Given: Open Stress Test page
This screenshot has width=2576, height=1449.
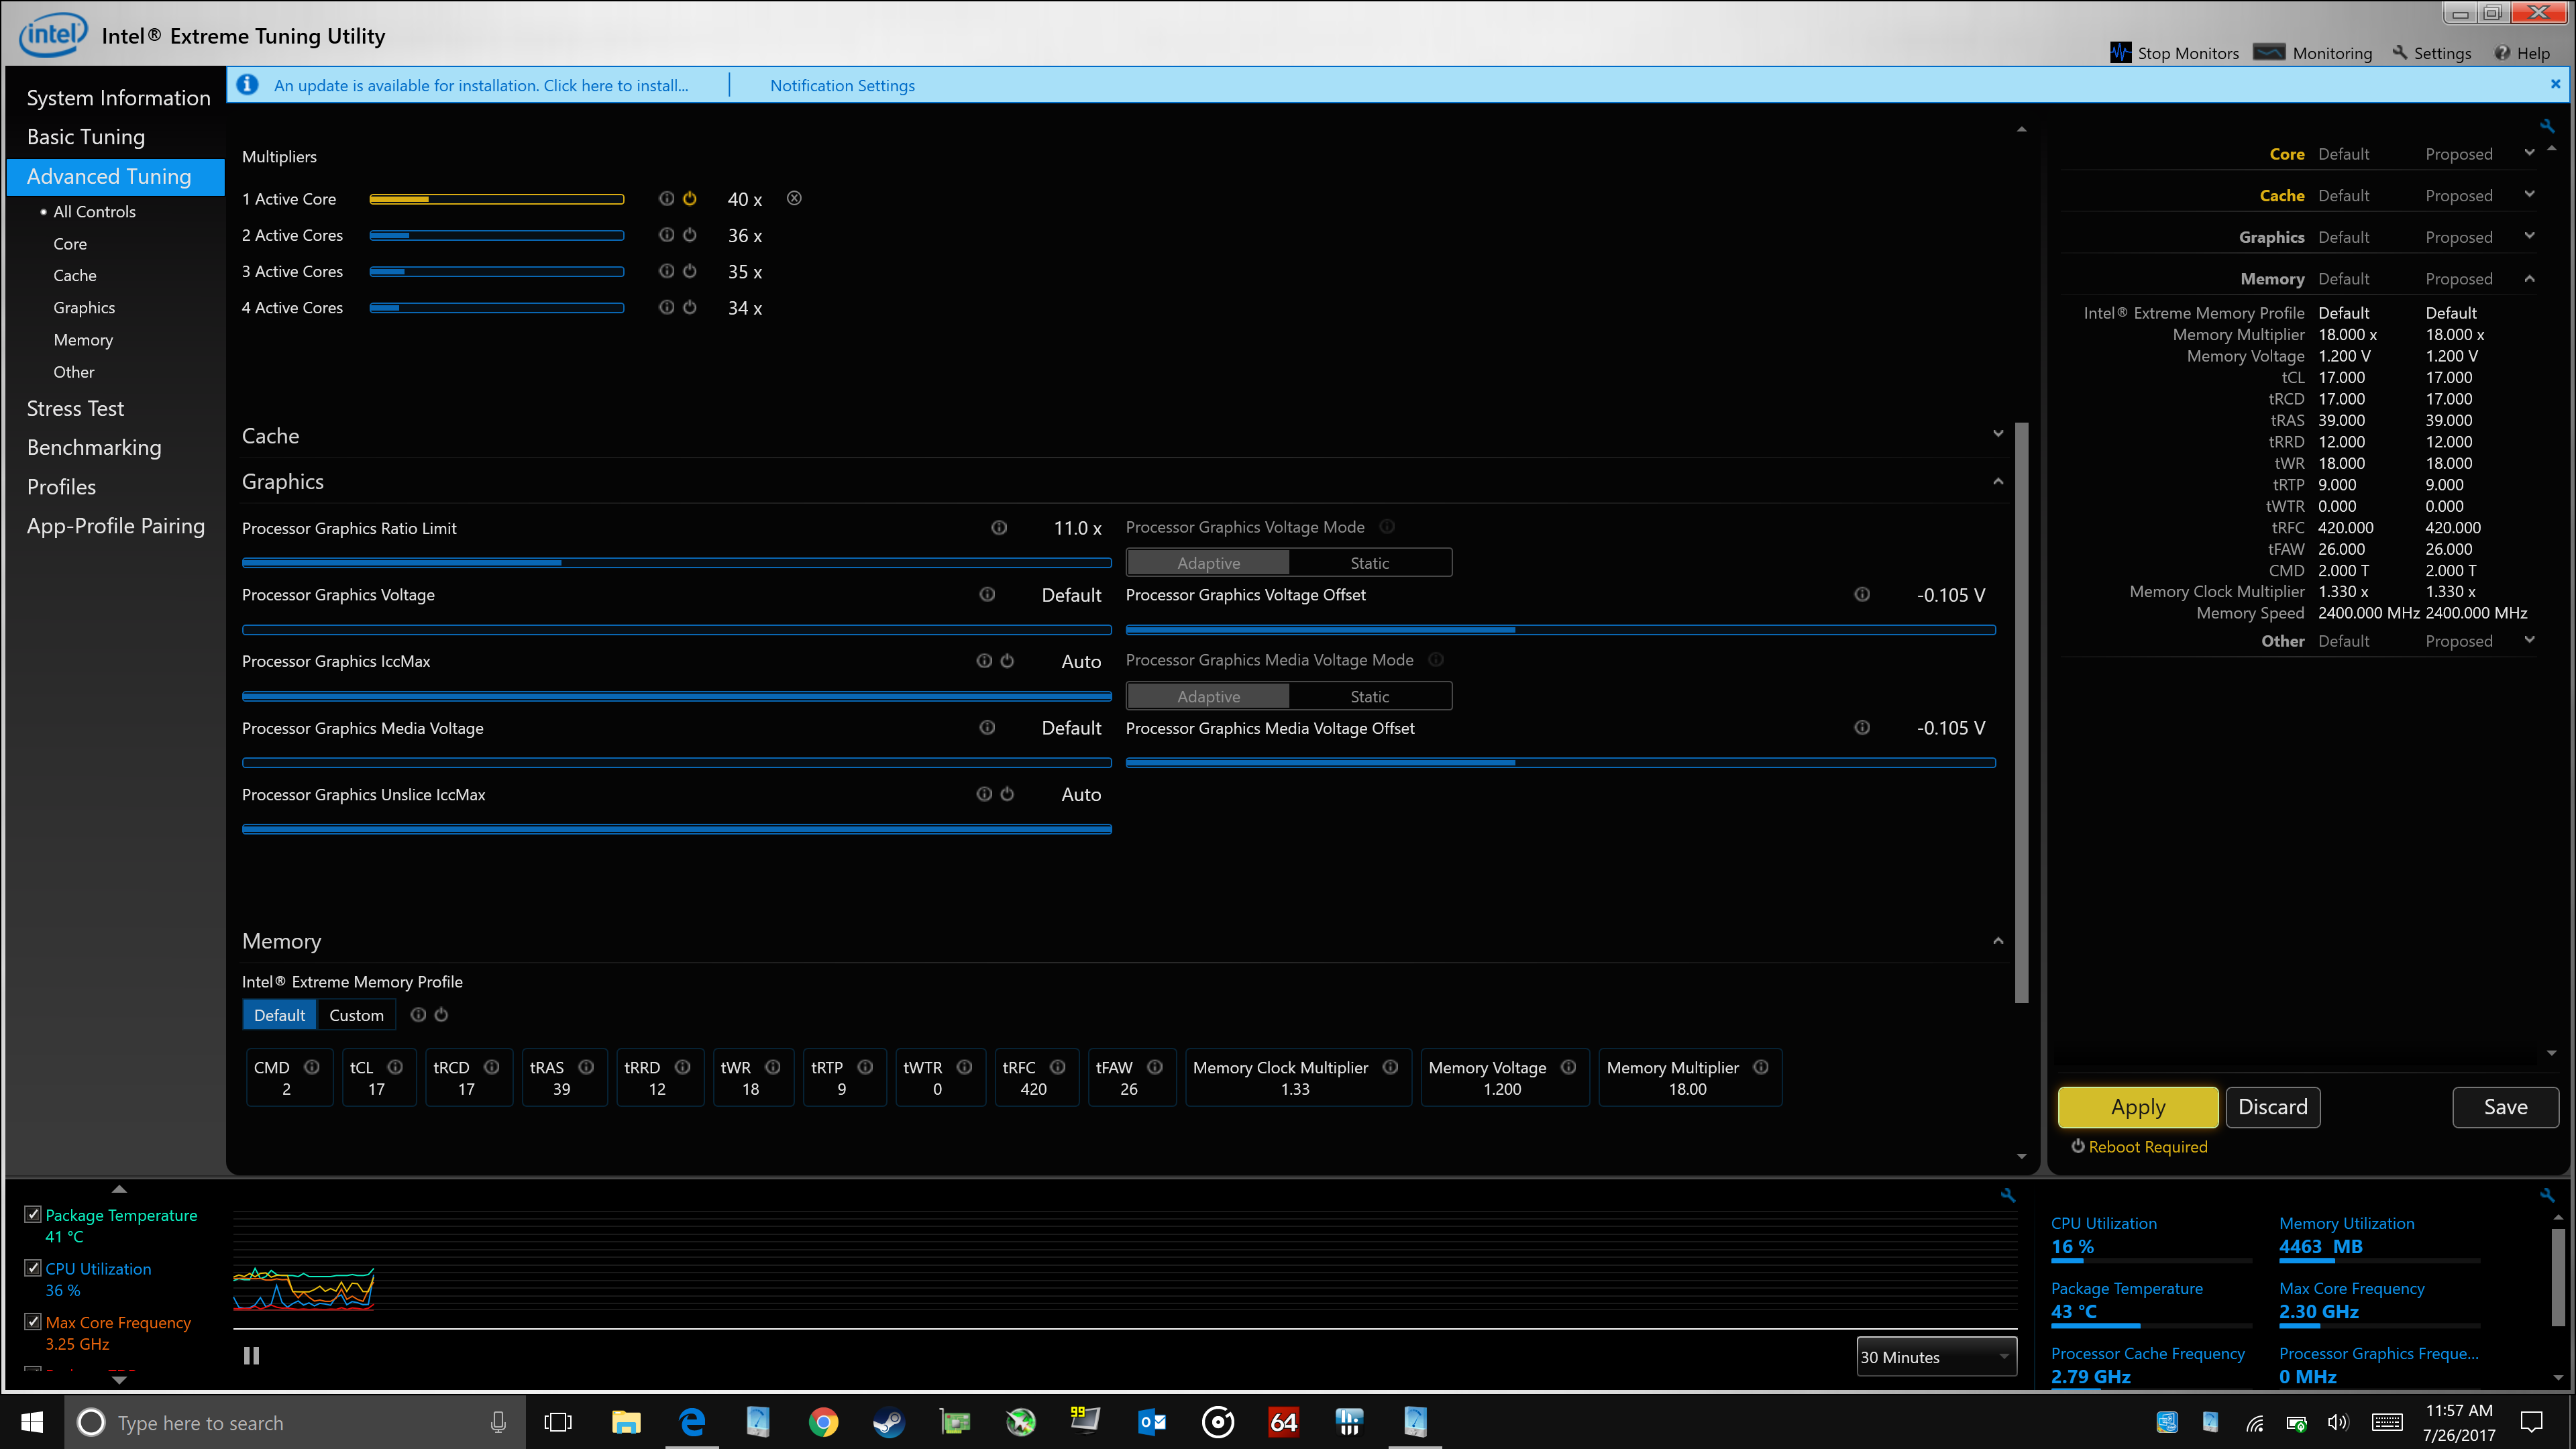Looking at the screenshot, I should 75,408.
